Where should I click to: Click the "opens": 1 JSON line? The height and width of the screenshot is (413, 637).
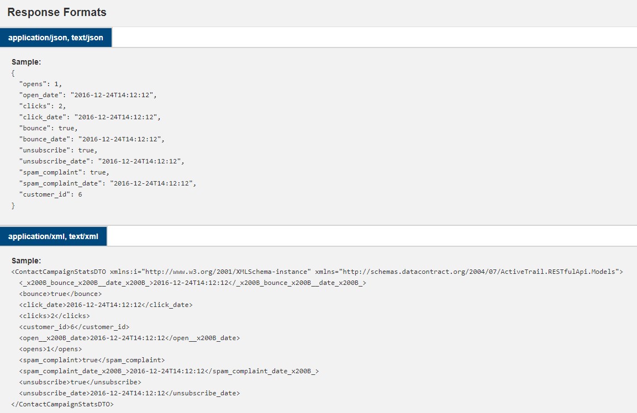tap(41, 84)
